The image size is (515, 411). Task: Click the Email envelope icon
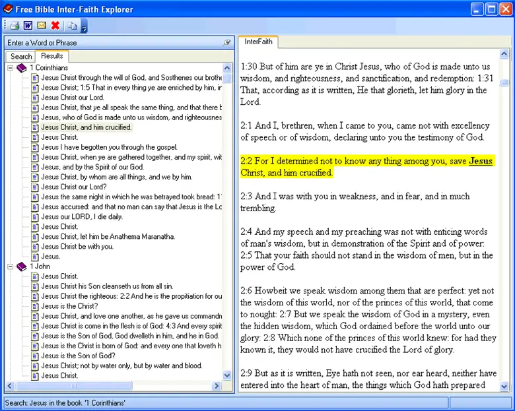pyautogui.click(x=42, y=26)
